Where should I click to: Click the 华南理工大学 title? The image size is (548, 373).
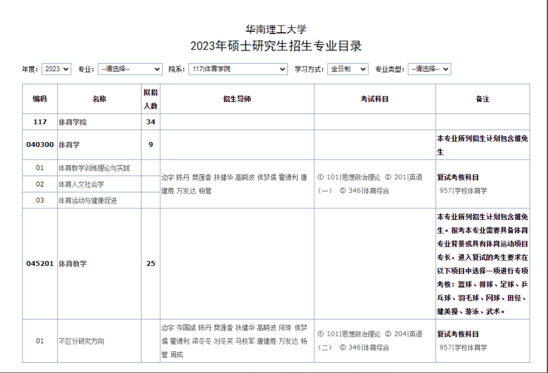tap(276, 29)
